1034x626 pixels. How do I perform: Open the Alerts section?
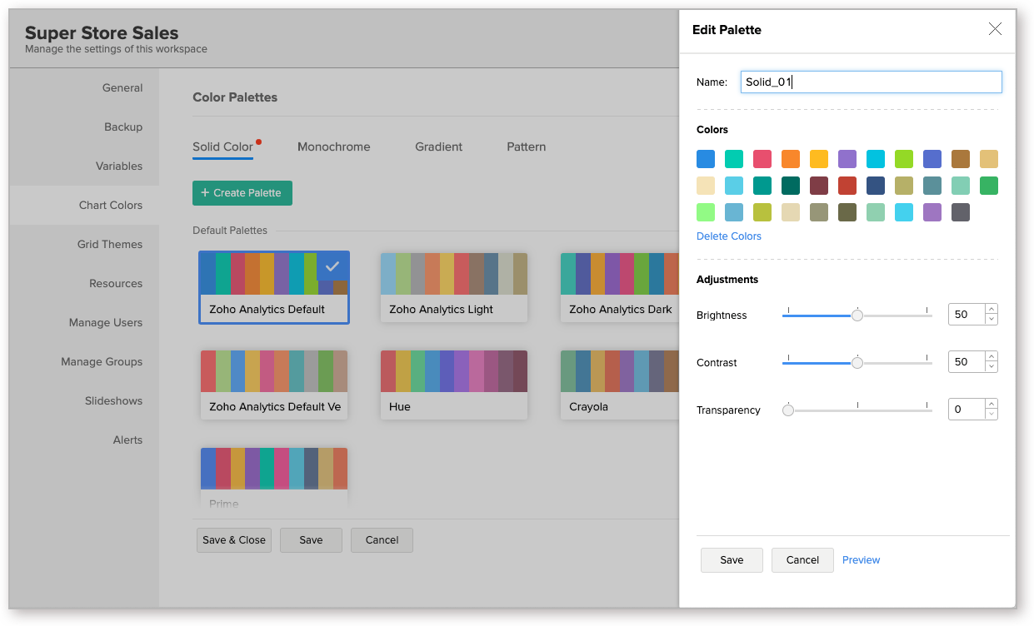(x=84, y=440)
